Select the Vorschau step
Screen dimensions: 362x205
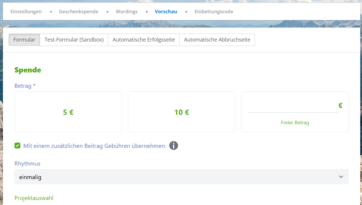pyautogui.click(x=166, y=12)
